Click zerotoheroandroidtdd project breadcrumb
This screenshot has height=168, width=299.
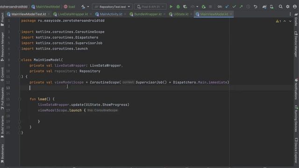click(14, 7)
